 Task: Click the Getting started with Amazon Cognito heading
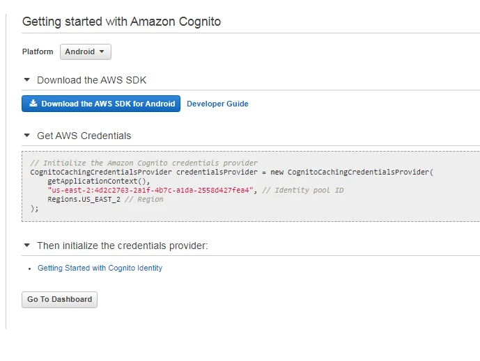pos(121,22)
